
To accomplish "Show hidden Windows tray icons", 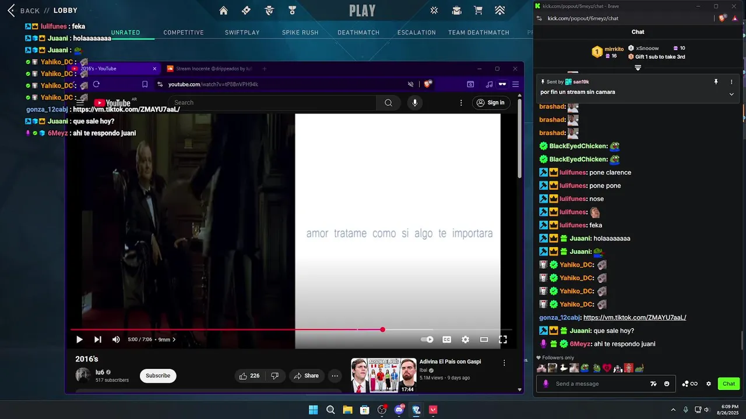I will pyautogui.click(x=673, y=410).
